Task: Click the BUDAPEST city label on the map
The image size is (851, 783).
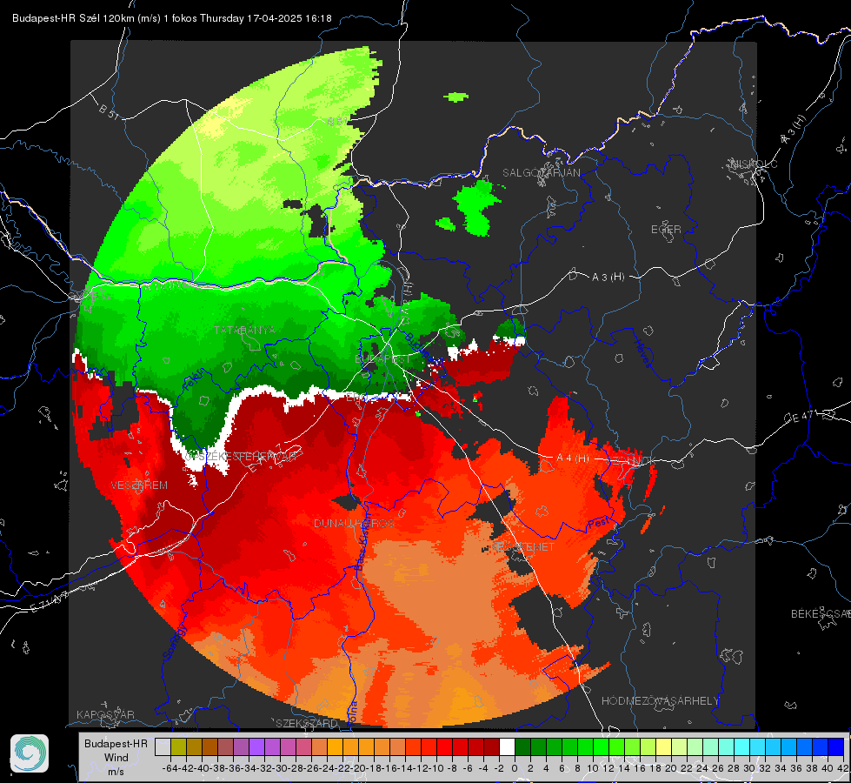Action: 382,358
